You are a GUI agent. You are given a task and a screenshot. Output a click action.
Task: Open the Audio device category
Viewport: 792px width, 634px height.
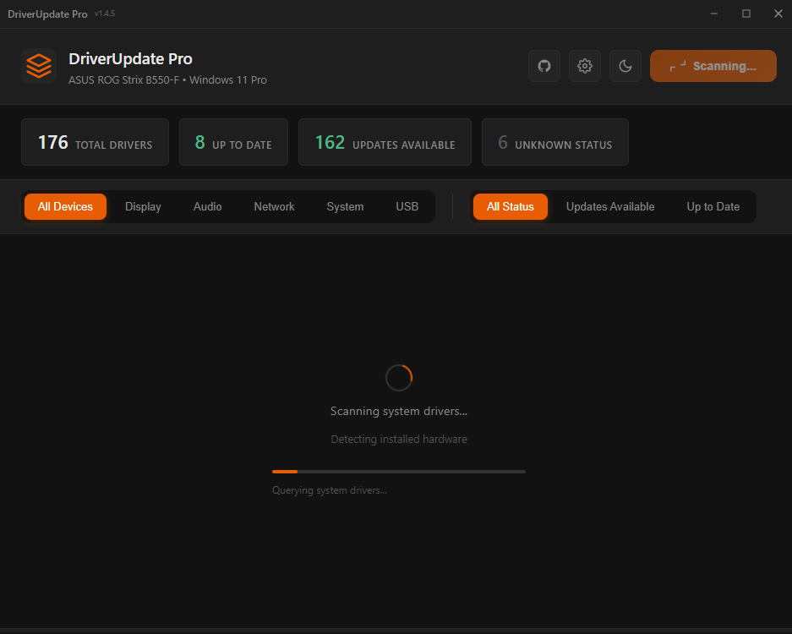pos(207,206)
